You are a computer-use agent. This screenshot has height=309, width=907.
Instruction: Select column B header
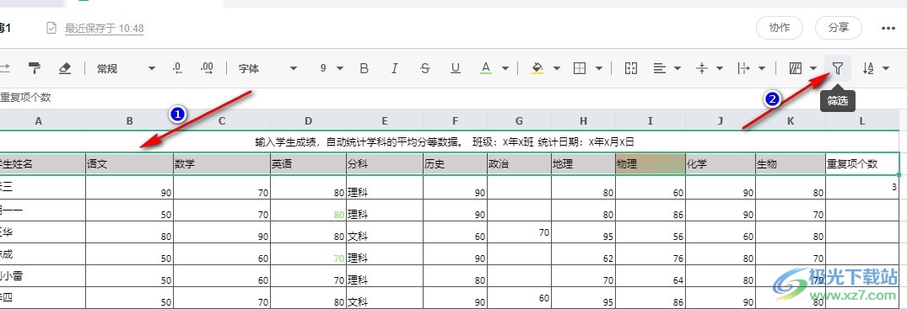click(130, 120)
